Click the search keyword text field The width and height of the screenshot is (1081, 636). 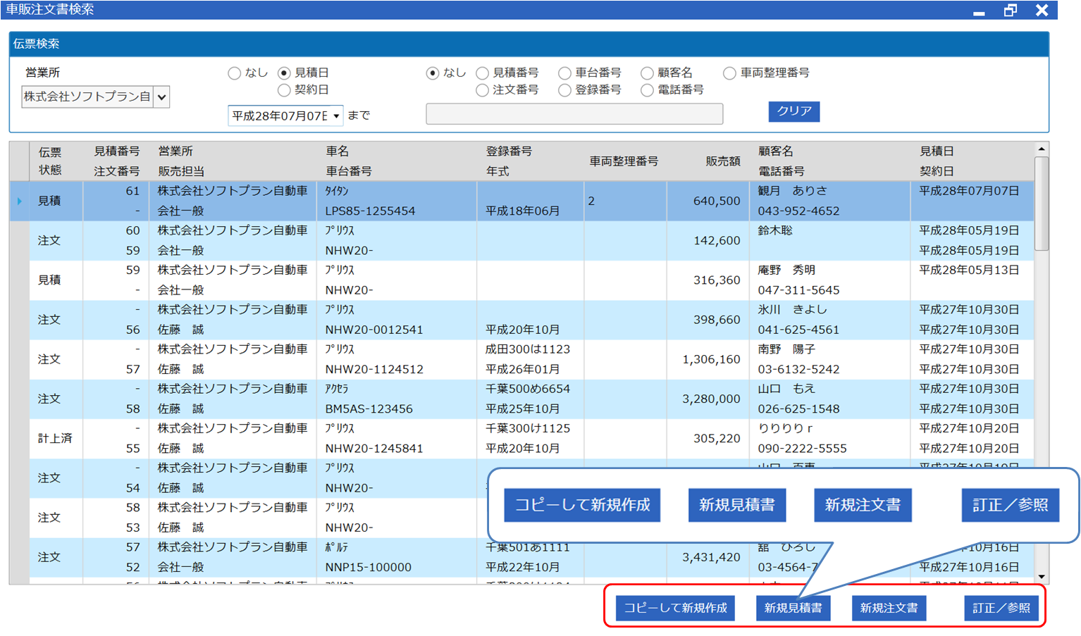(x=574, y=114)
